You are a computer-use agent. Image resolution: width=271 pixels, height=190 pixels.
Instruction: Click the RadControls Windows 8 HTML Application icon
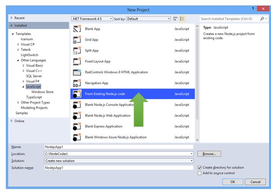tap(77, 72)
